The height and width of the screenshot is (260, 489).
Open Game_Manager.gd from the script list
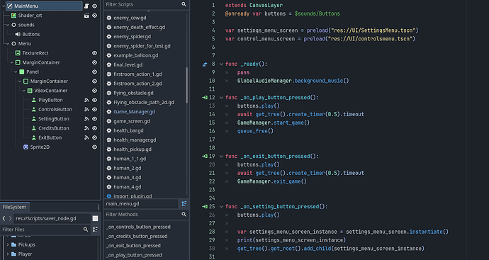(135, 112)
